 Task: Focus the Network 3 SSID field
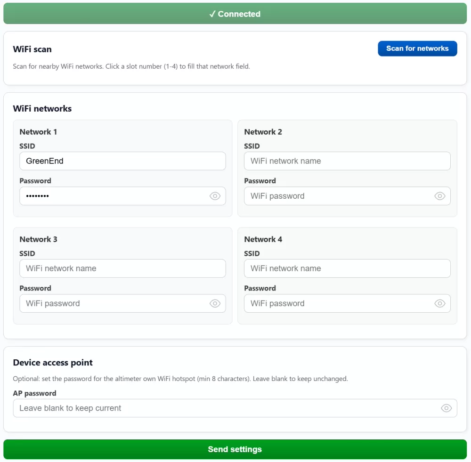coord(122,268)
